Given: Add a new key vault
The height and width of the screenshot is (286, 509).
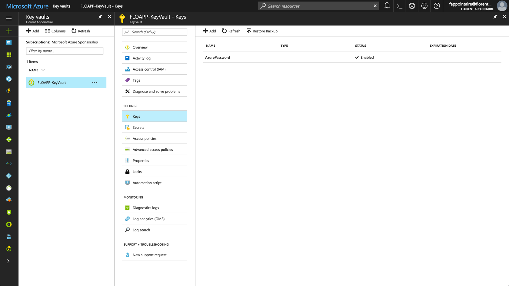Looking at the screenshot, I should (33, 31).
